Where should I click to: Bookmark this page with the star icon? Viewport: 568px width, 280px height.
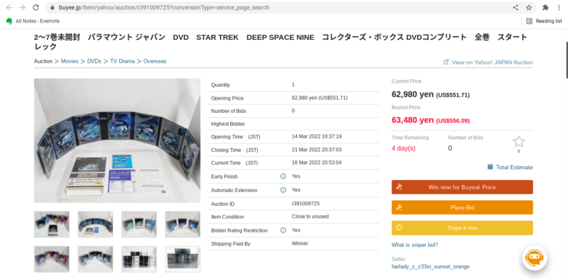coord(529,8)
